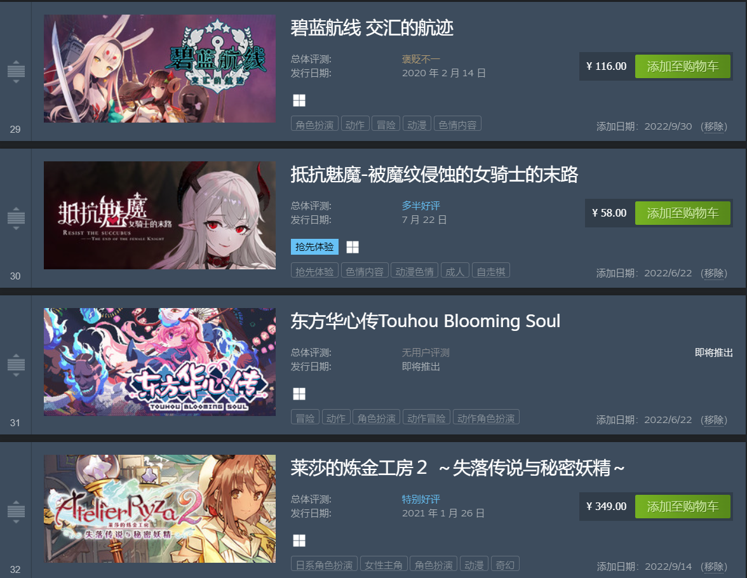The height and width of the screenshot is (578, 747).
Task: Click drag handle for wishlist item 29
Action: 16,72
